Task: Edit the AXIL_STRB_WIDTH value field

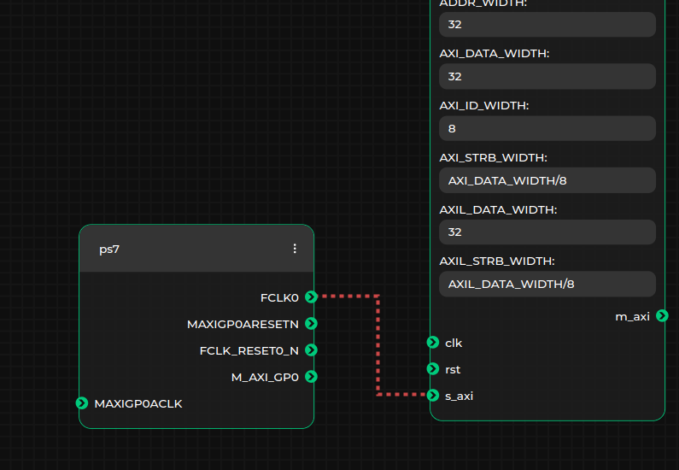Action: pos(547,284)
